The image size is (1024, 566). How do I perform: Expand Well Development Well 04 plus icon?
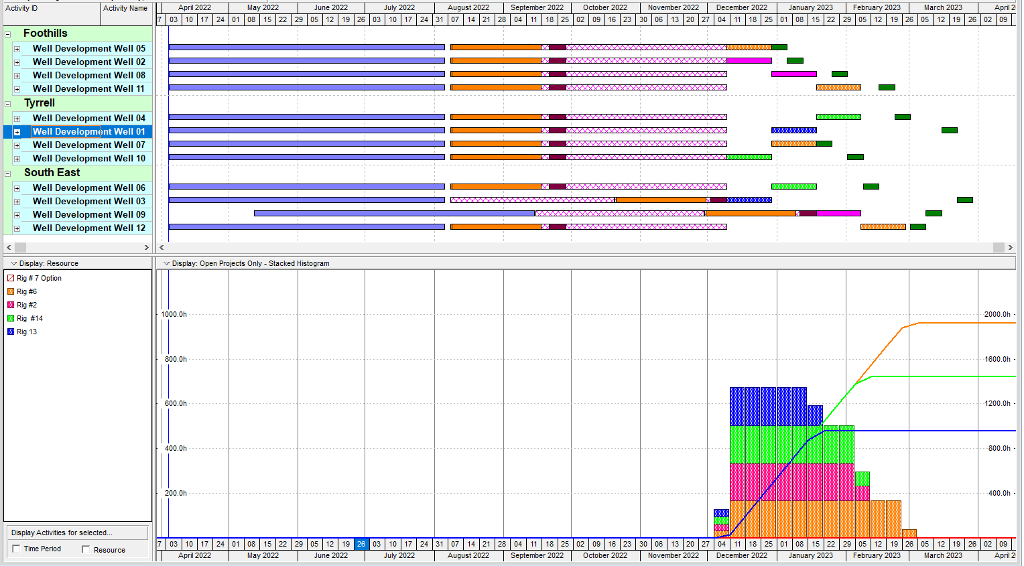pyautogui.click(x=17, y=119)
